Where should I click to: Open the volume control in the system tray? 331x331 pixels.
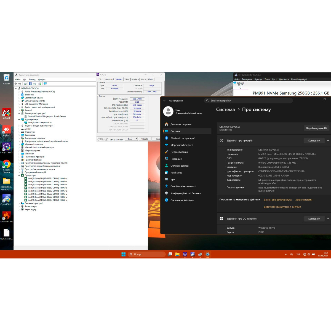(x=309, y=254)
